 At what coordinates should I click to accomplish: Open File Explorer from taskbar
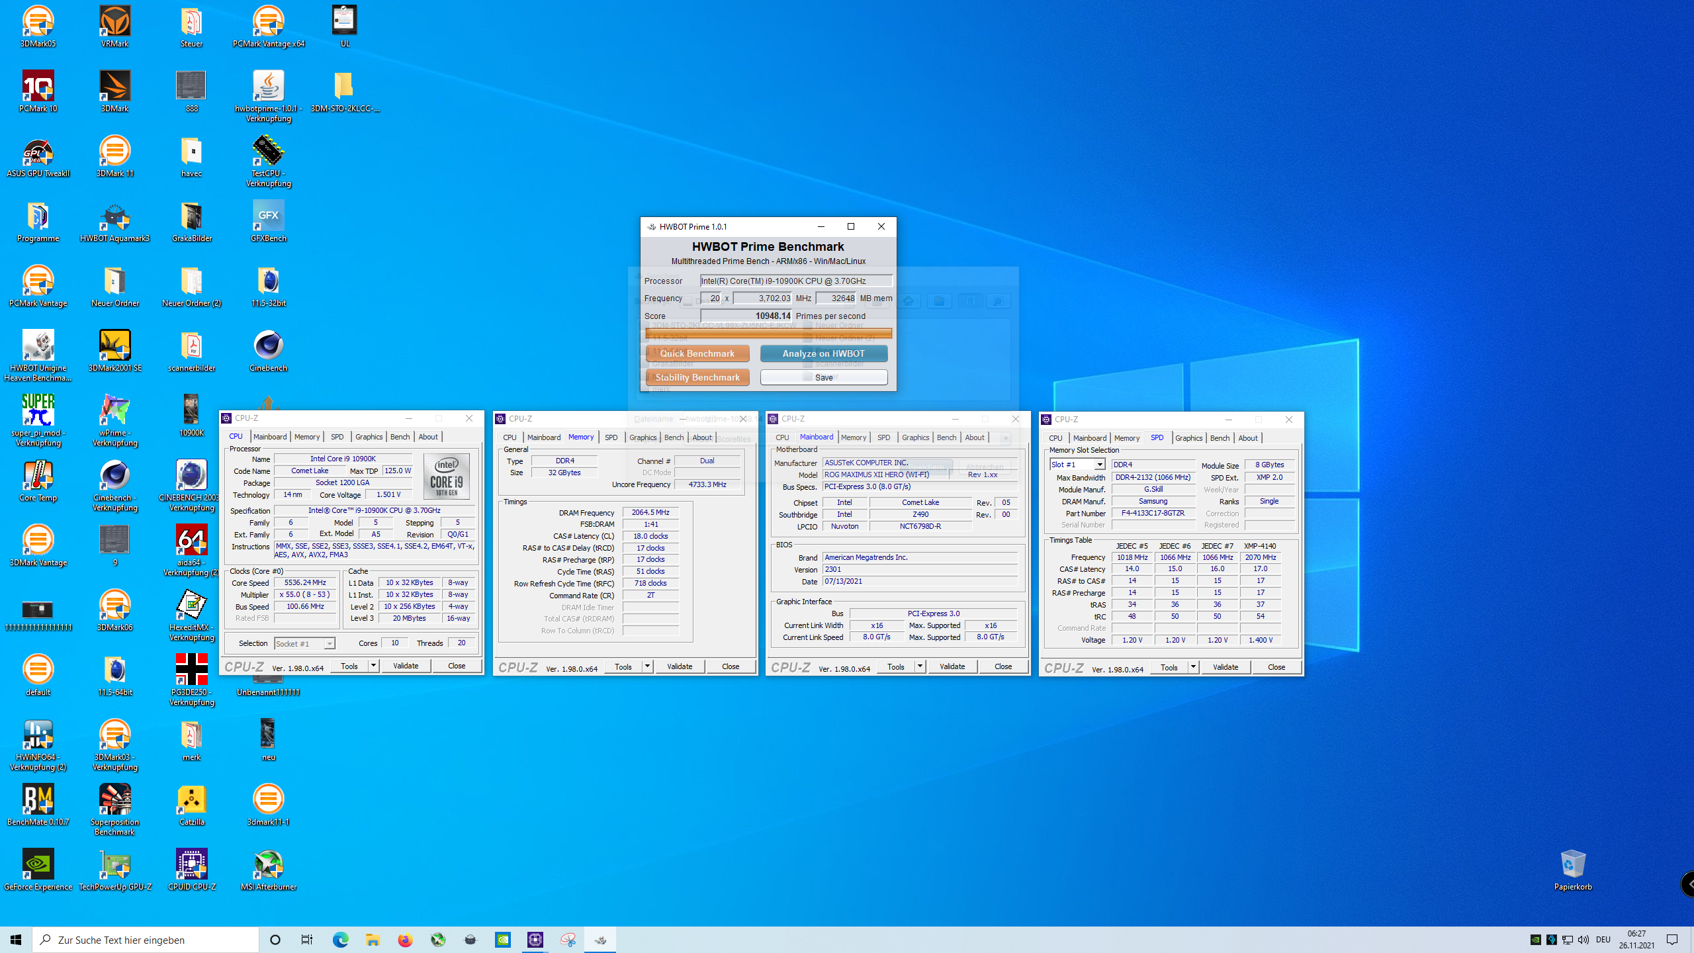[373, 940]
